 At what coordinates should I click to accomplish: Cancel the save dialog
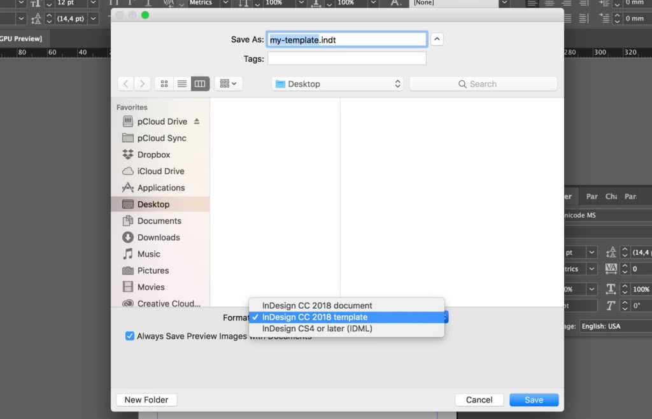click(479, 400)
